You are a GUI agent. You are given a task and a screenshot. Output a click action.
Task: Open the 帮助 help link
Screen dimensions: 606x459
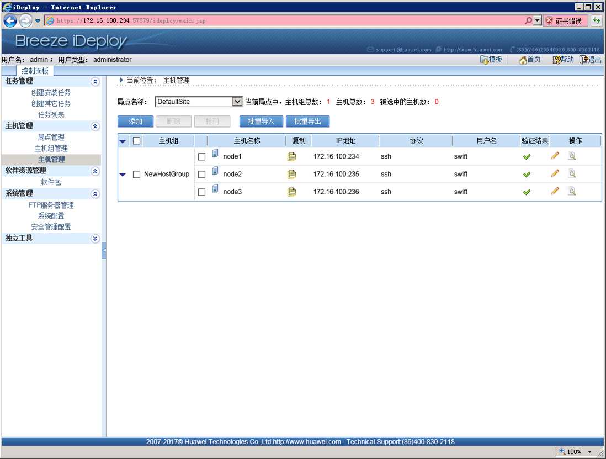pyautogui.click(x=563, y=60)
